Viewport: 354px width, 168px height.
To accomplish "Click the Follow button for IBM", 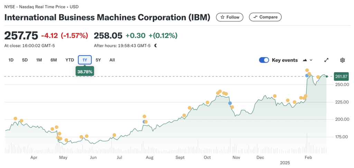I will tap(230, 17).
